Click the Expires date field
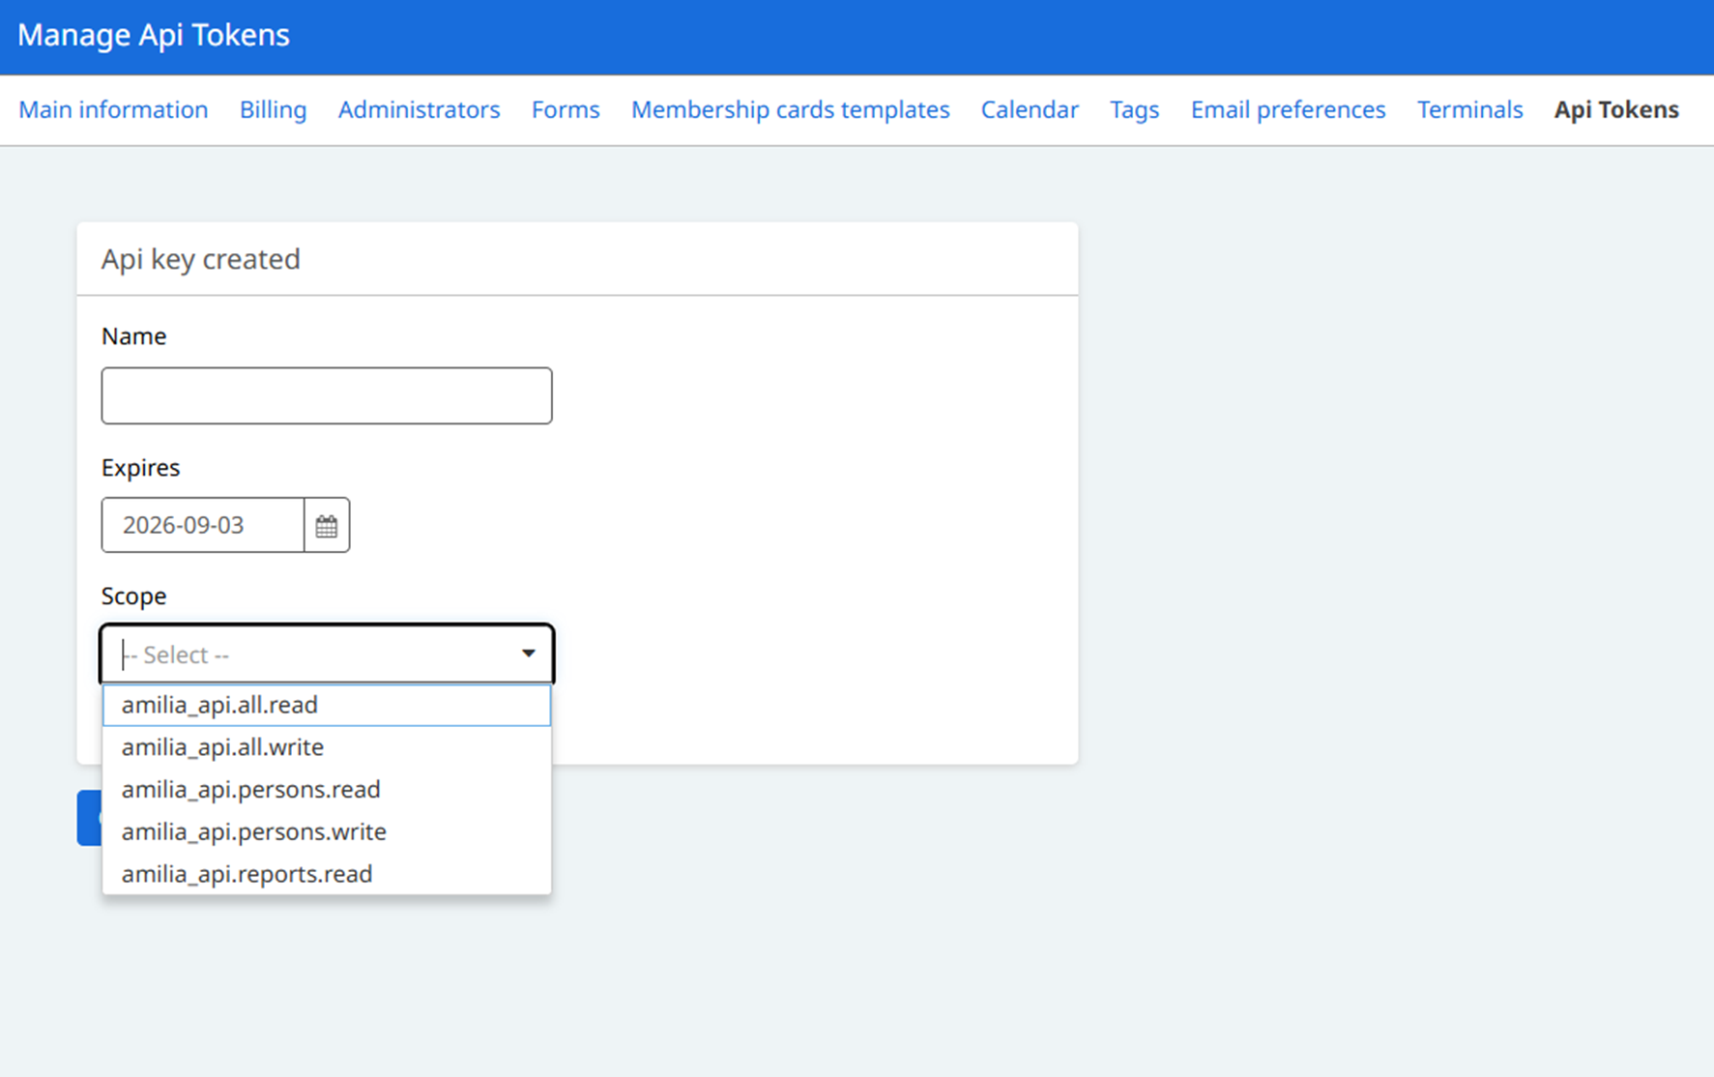The image size is (1714, 1077). (203, 526)
